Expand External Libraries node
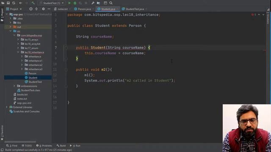This screenshot has height=152, width=271. point(7,107)
